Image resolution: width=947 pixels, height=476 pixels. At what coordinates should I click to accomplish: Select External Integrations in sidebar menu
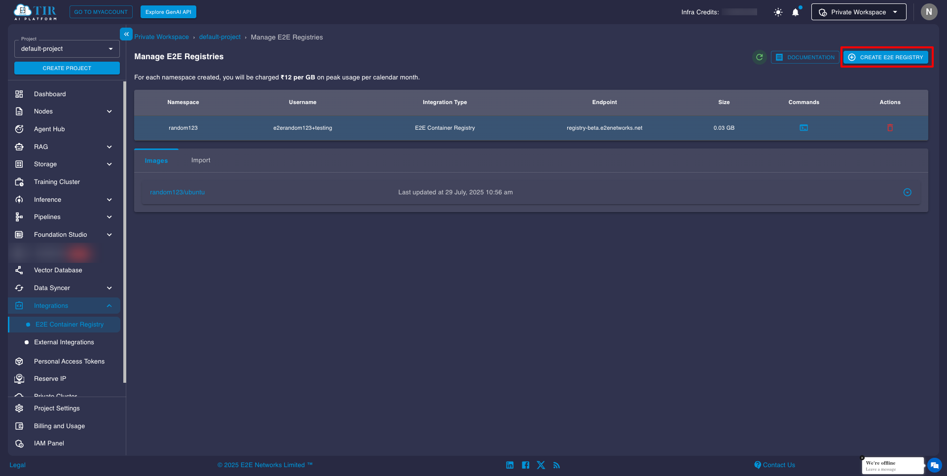pyautogui.click(x=64, y=342)
